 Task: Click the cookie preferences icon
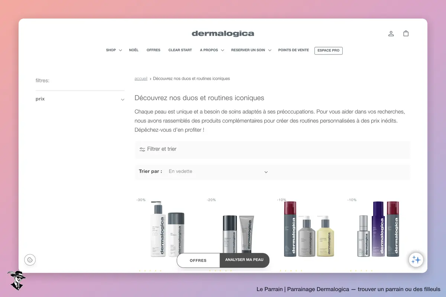coord(30,260)
